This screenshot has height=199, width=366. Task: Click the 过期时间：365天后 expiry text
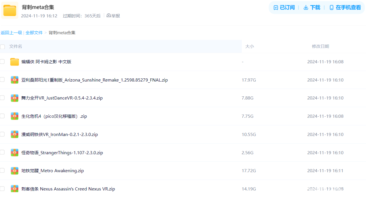point(82,16)
